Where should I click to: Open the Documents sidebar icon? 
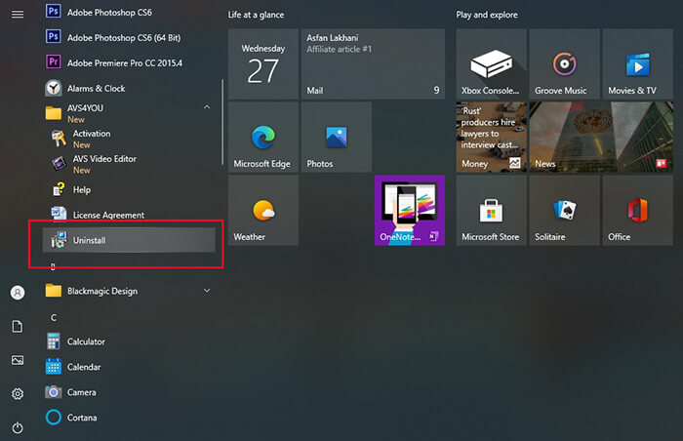coord(18,326)
